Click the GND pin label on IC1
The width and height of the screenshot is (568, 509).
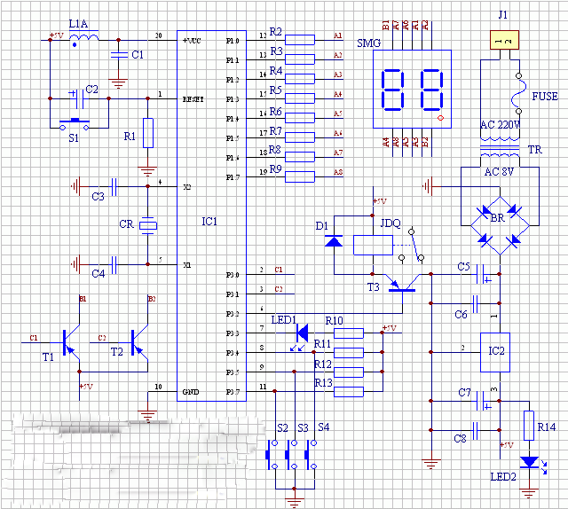point(191,392)
